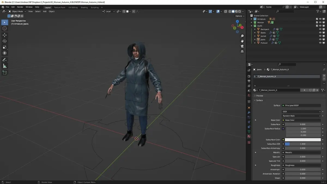Click the pan hand viewport icon
This screenshot has width=327, height=184.
pyautogui.click(x=242, y=41)
